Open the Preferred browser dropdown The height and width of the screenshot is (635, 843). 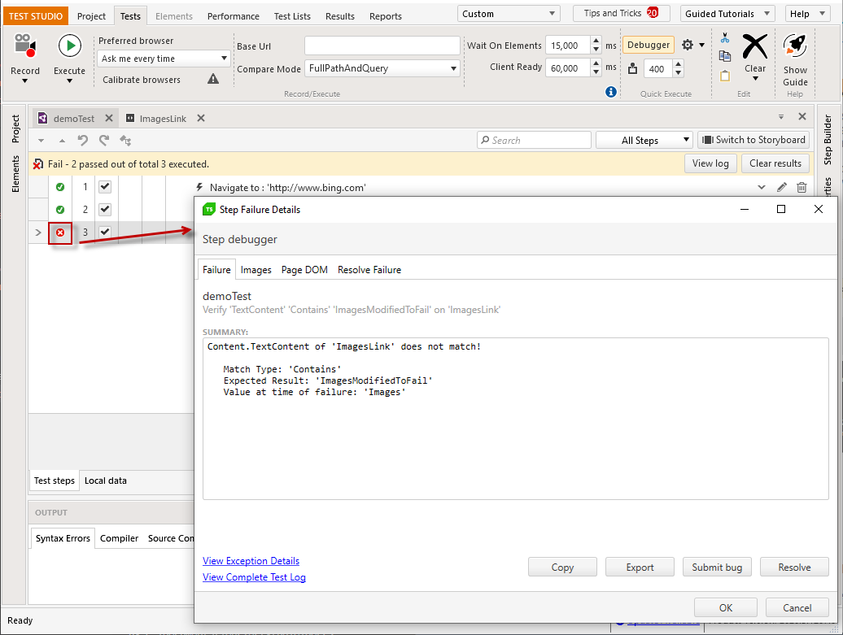pyautogui.click(x=164, y=59)
